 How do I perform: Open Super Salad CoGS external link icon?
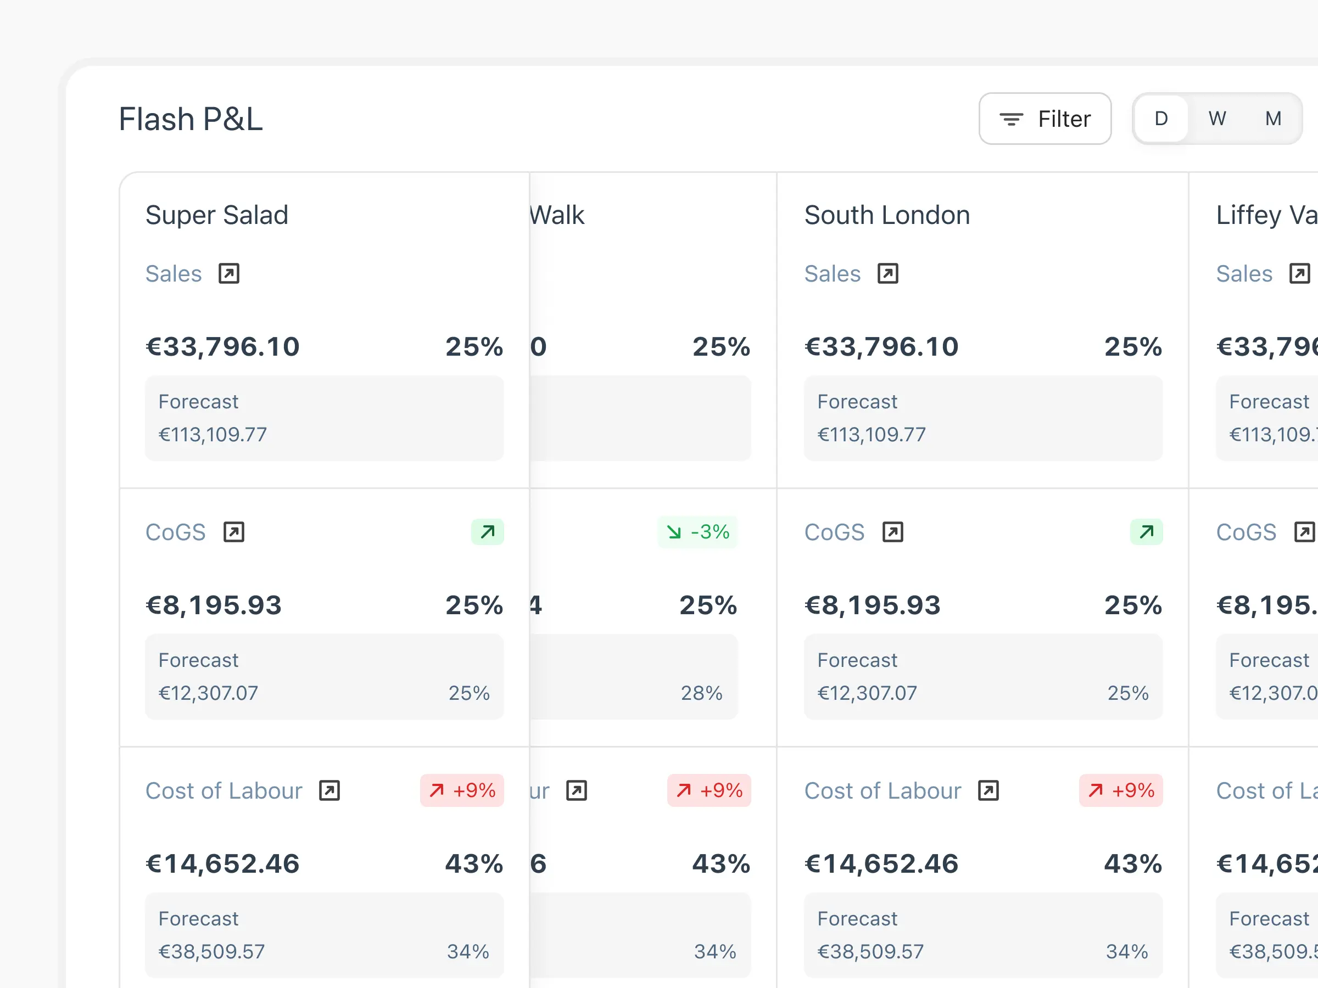tap(233, 532)
